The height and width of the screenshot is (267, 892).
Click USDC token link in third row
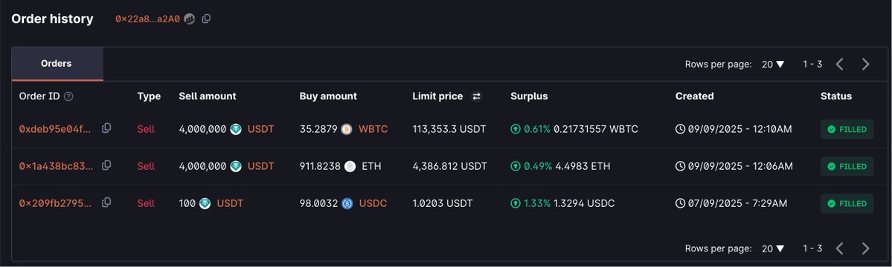click(373, 203)
